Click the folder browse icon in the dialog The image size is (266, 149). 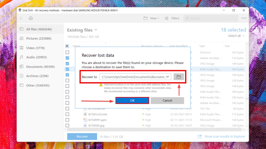click(x=178, y=77)
